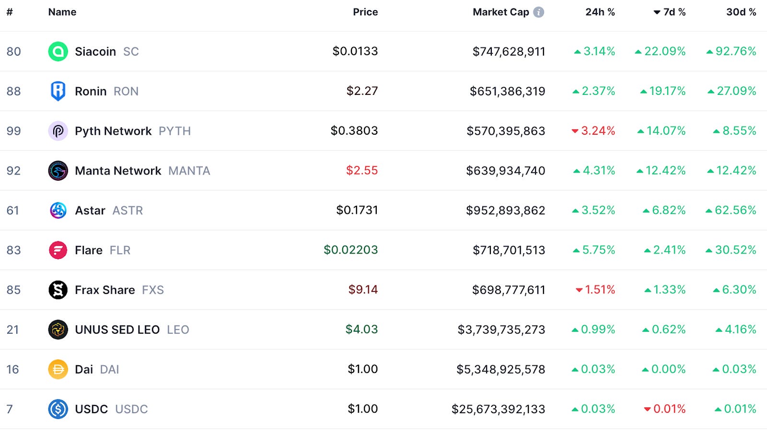This screenshot has height=430, width=767.
Task: Click Astar market cap $952,893,862
Action: (506, 210)
